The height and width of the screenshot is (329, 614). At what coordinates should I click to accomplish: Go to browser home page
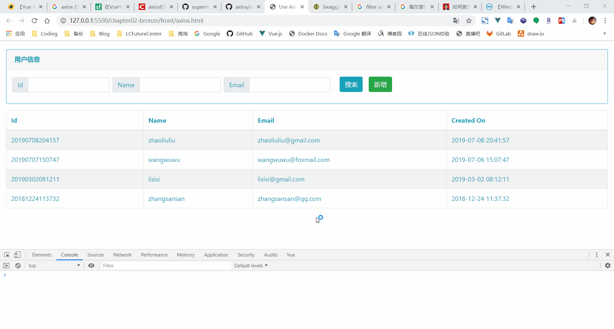pyautogui.click(x=47, y=21)
